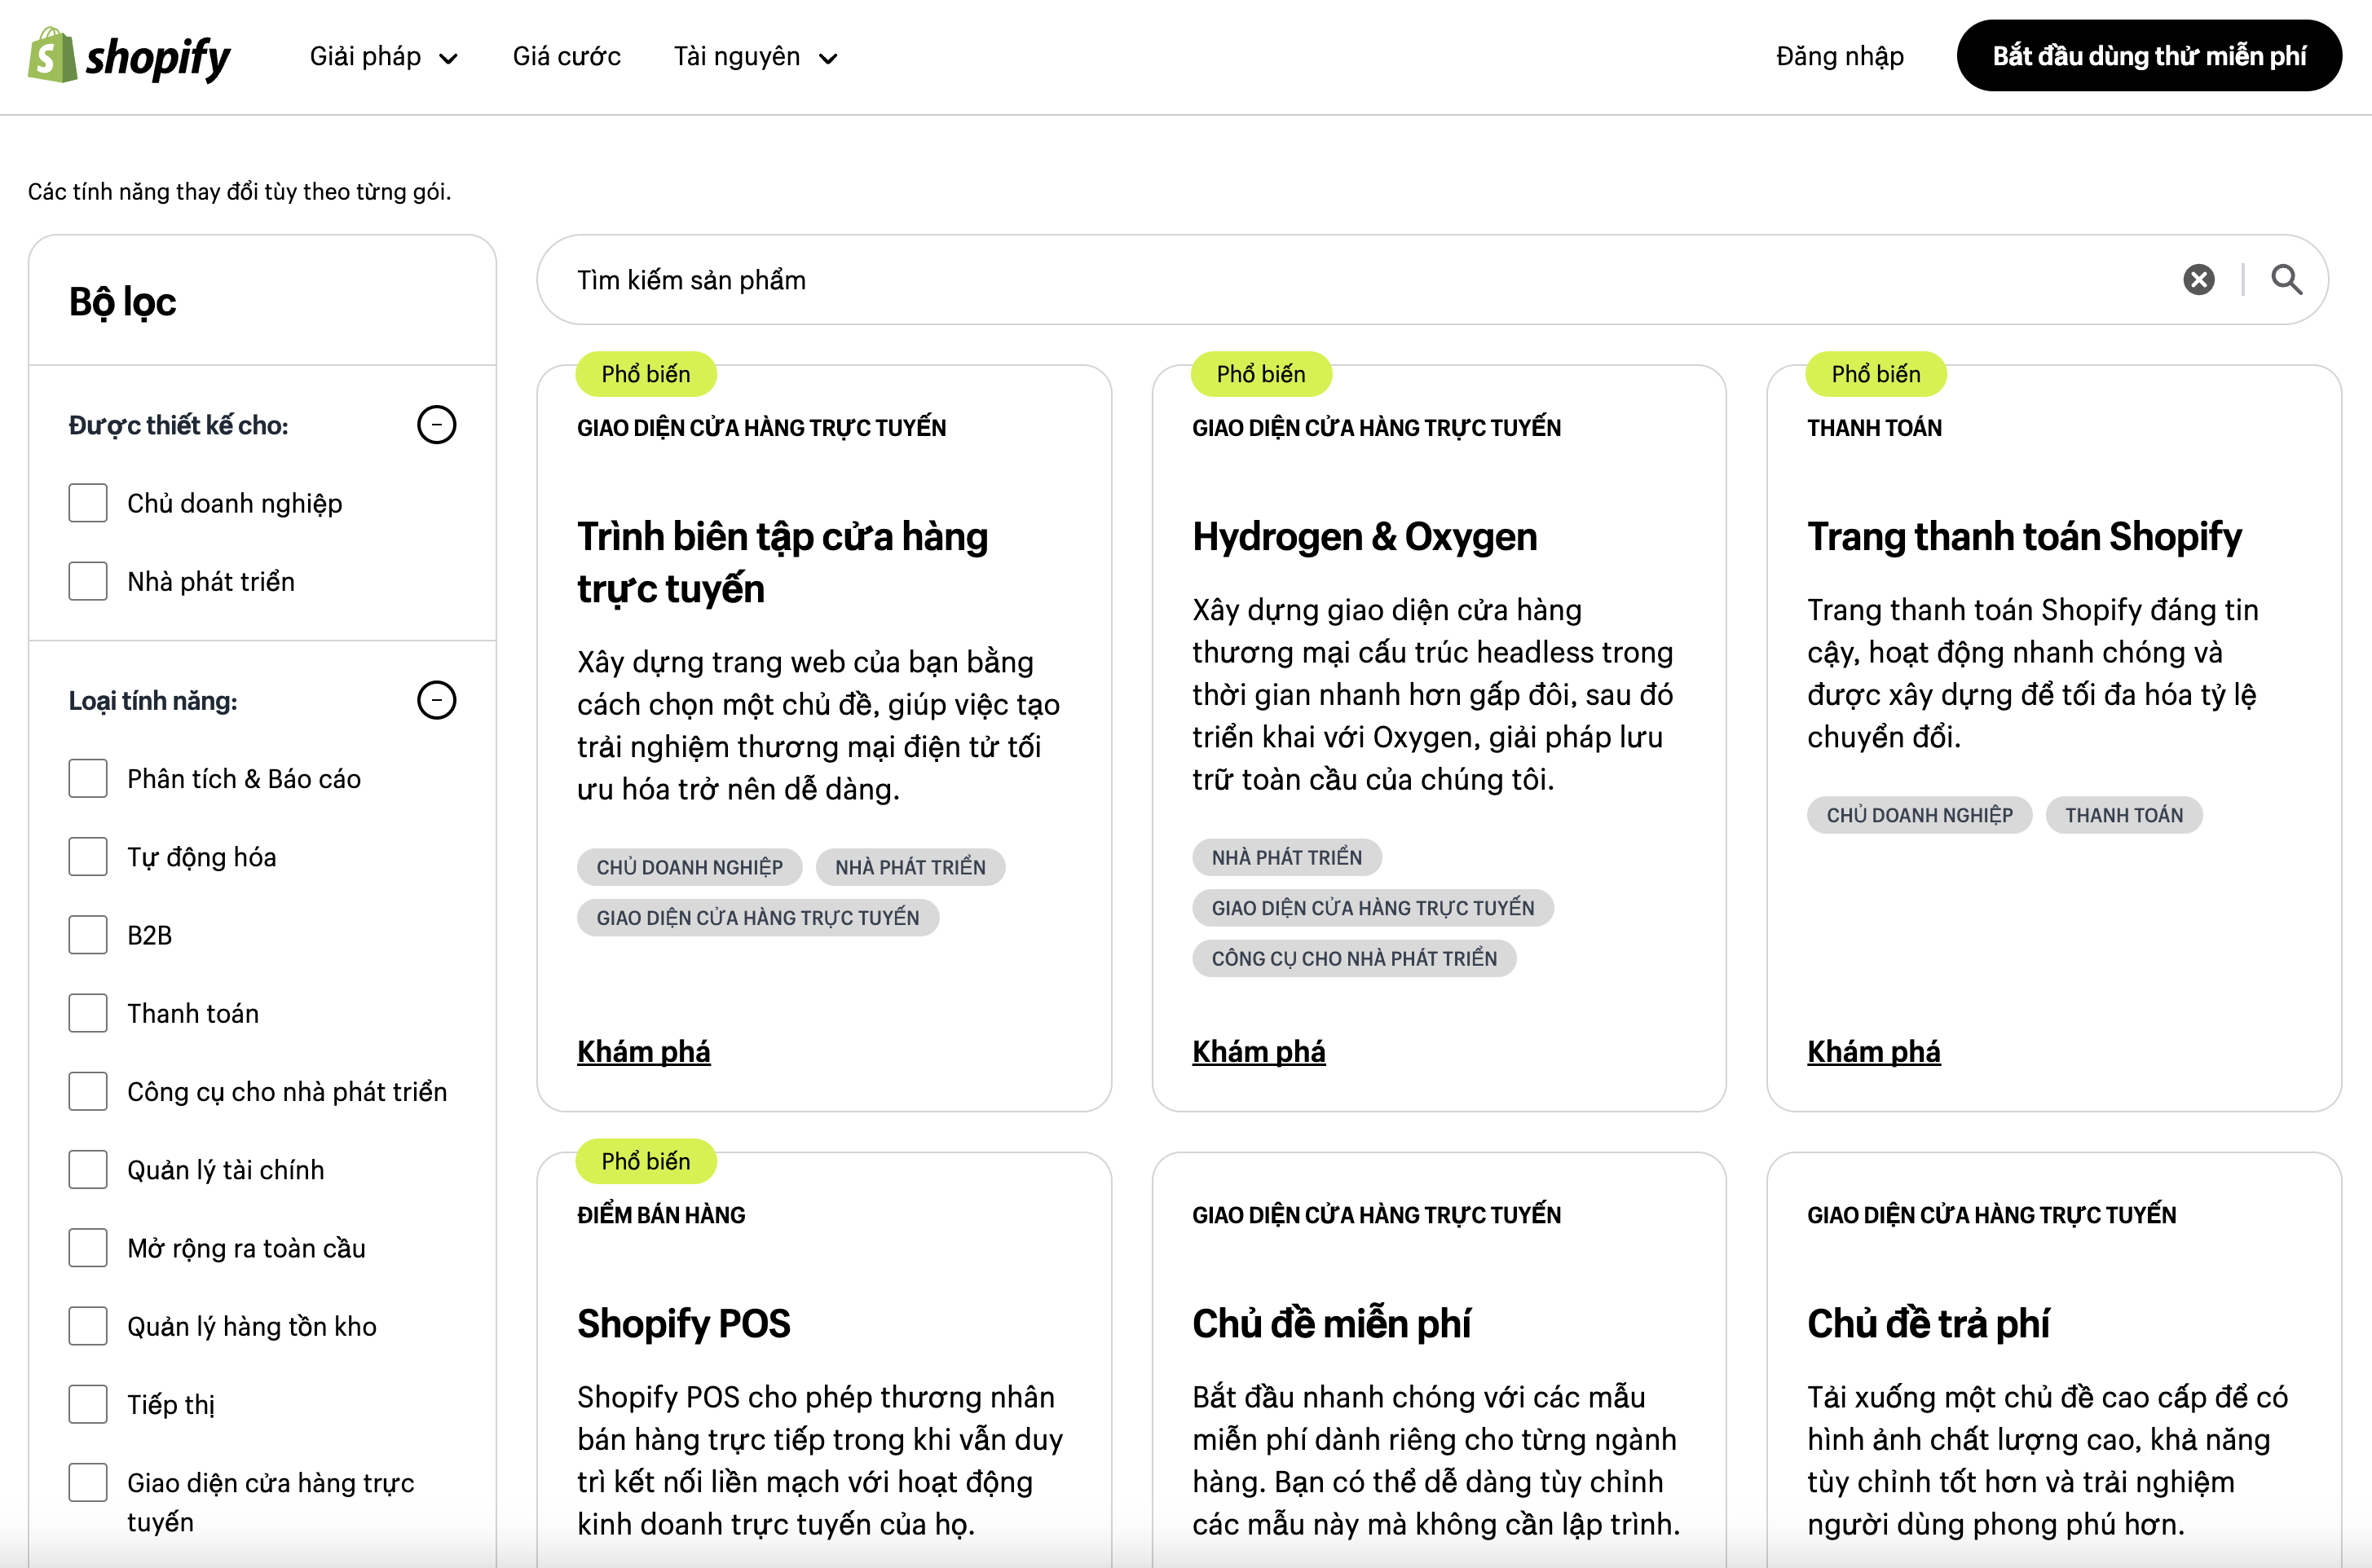
Task: Click 'Chủ doanh nghiệp' tag on store editor card
Action: click(x=689, y=868)
